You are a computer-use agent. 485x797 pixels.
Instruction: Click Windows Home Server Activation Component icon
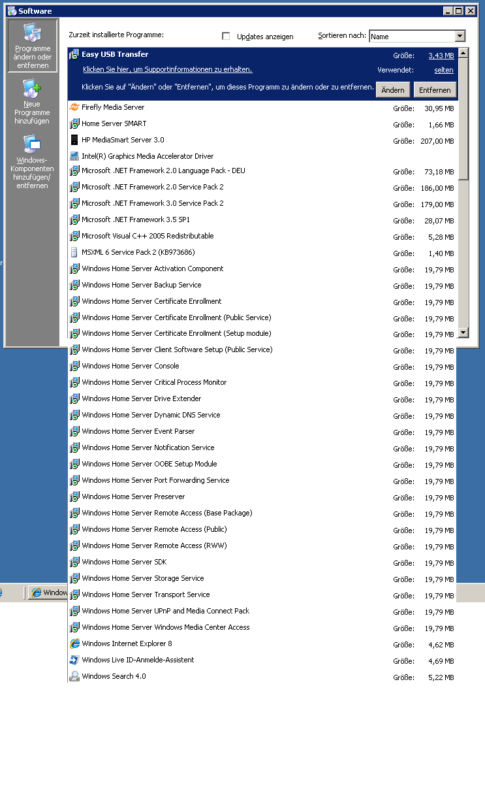(74, 269)
